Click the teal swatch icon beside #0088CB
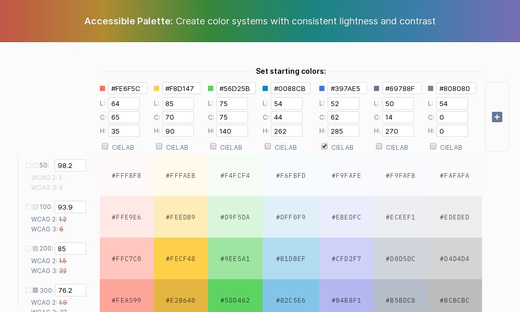 pyautogui.click(x=265, y=88)
